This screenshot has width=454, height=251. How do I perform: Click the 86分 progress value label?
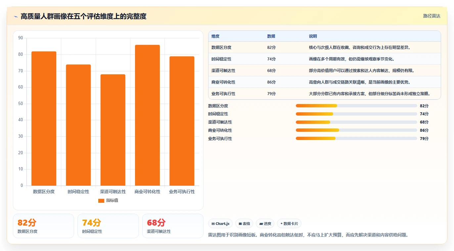click(424, 130)
